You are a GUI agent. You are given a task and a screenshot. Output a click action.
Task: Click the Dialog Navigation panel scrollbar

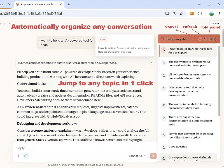219,81
